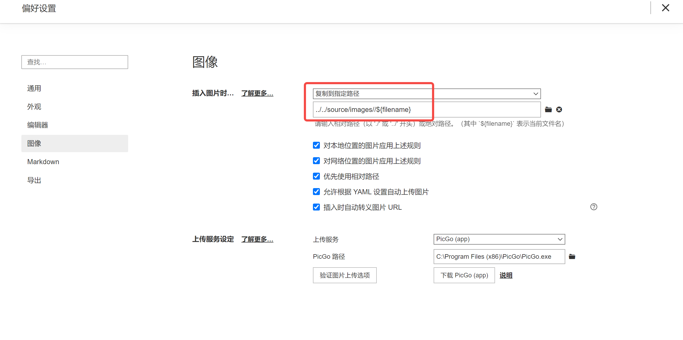Screen dimensions: 683x340
Task: Toggle auto escape image URL checkbox
Action: [316, 207]
